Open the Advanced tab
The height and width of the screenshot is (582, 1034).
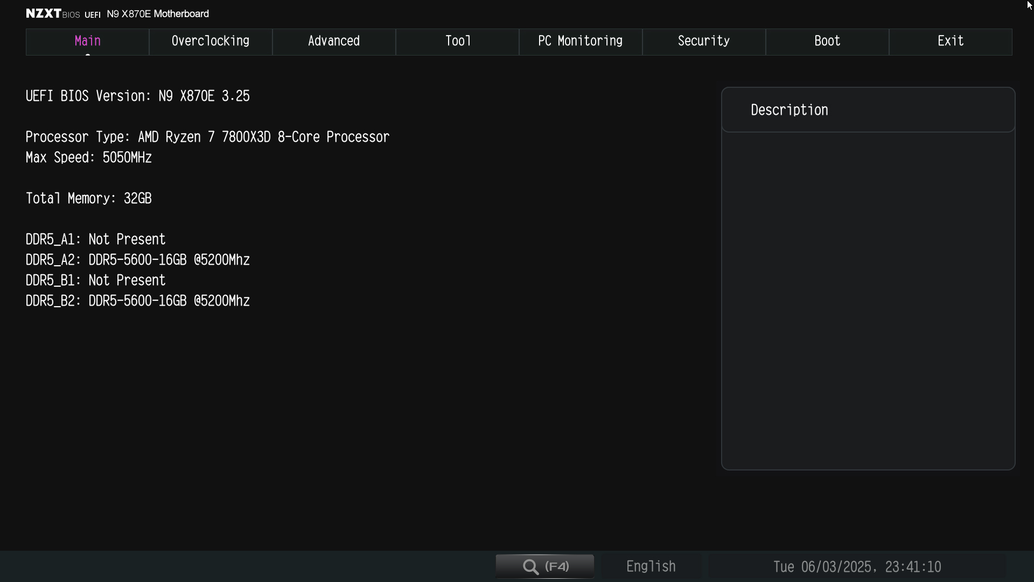(x=334, y=41)
